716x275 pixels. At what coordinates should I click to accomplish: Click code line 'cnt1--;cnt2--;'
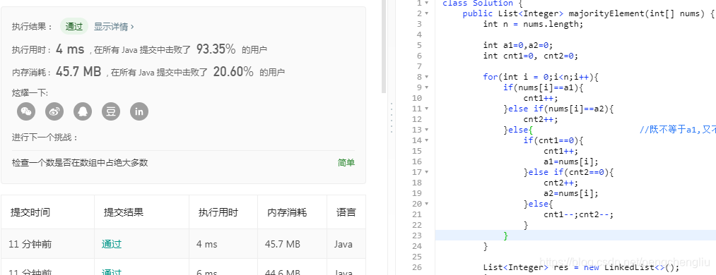(579, 214)
